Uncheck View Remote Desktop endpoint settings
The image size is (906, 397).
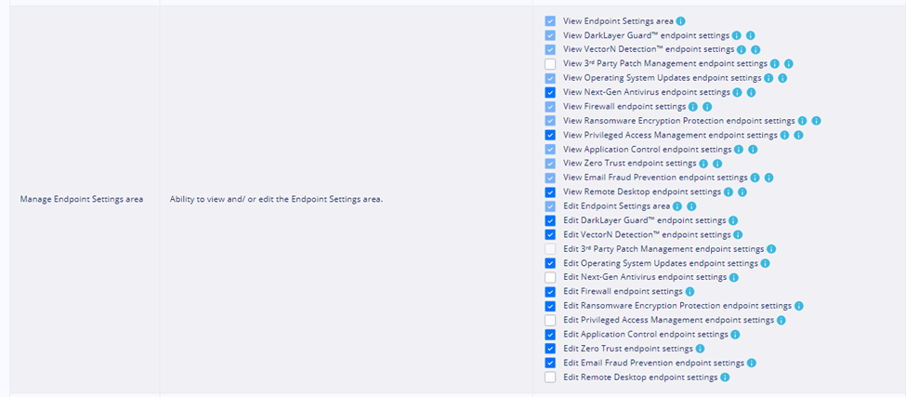point(550,192)
